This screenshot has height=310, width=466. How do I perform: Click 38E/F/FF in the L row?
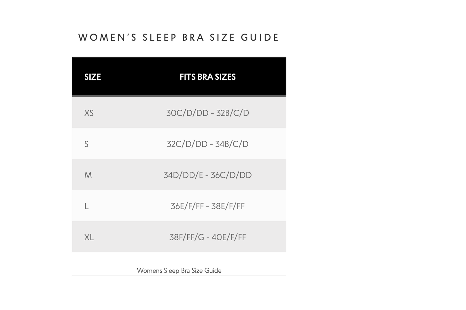[228, 206]
